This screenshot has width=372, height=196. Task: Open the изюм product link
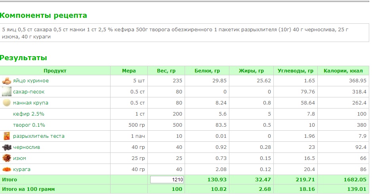(x=19, y=158)
